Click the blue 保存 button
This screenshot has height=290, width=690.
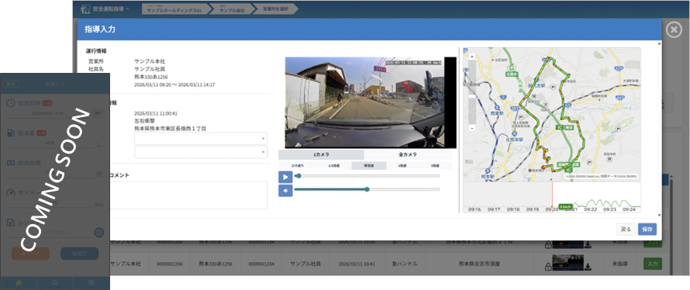[647, 230]
